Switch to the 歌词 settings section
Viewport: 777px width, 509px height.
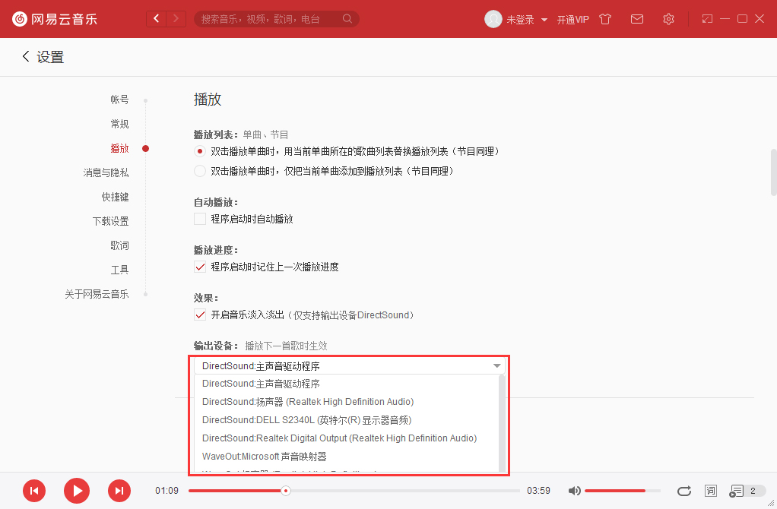tap(119, 245)
